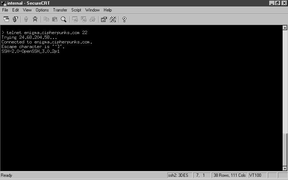Click the 'Escape character is' line
This screenshot has height=180, width=288.
point(33,47)
